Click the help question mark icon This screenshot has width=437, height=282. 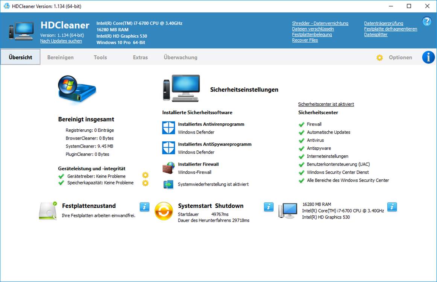(x=427, y=21)
